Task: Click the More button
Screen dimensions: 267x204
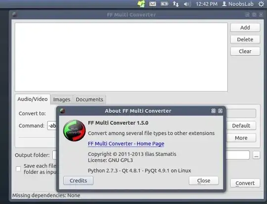Action: tap(241, 138)
